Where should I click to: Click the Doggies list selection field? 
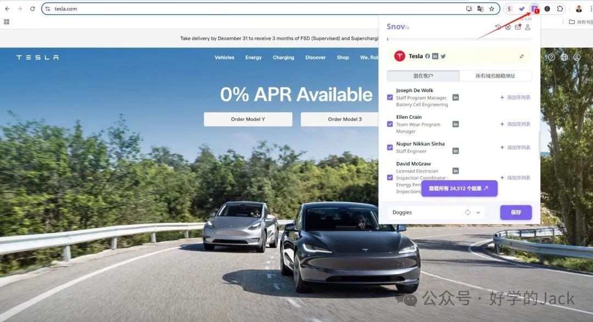point(436,213)
